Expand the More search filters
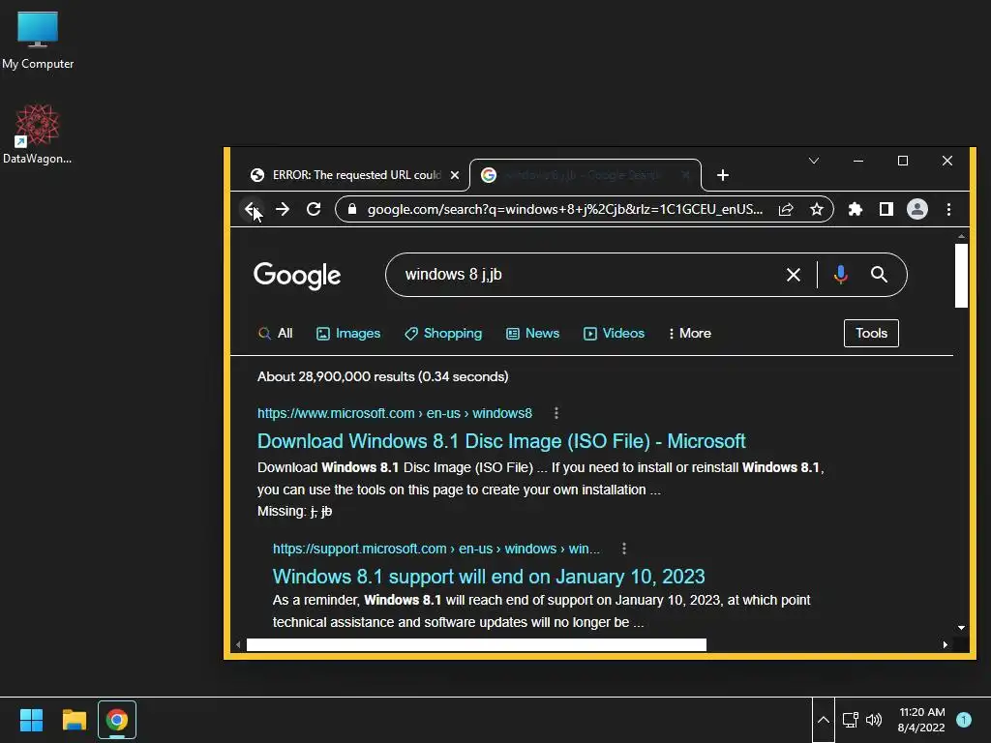 point(689,333)
